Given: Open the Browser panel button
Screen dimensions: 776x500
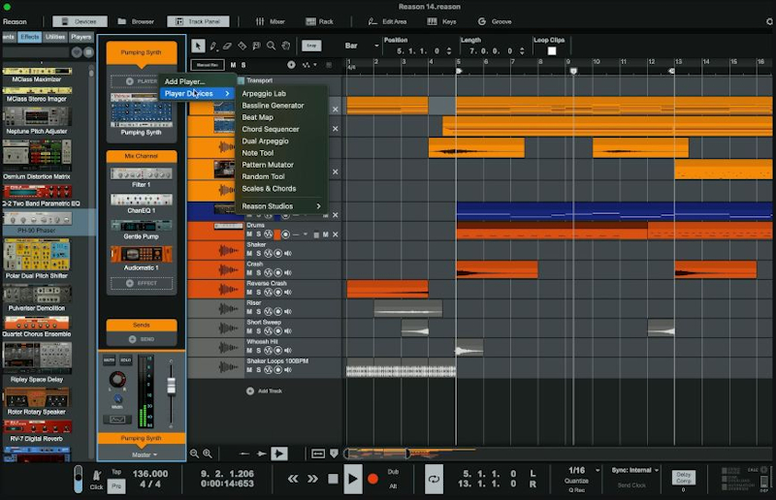Looking at the screenshot, I should tap(136, 20).
